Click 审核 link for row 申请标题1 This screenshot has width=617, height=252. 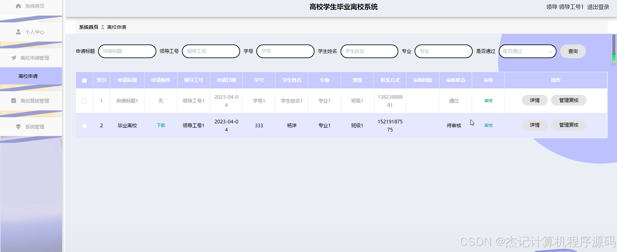click(x=488, y=101)
